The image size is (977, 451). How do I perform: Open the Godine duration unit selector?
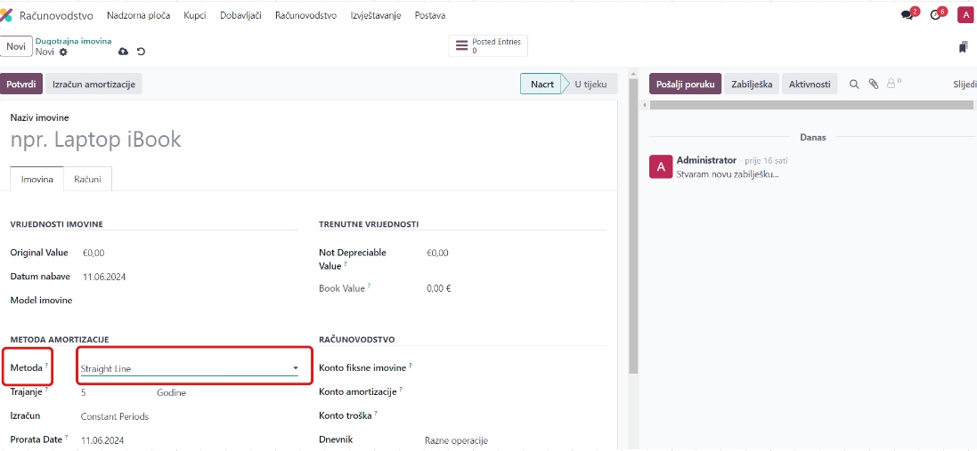[172, 392]
